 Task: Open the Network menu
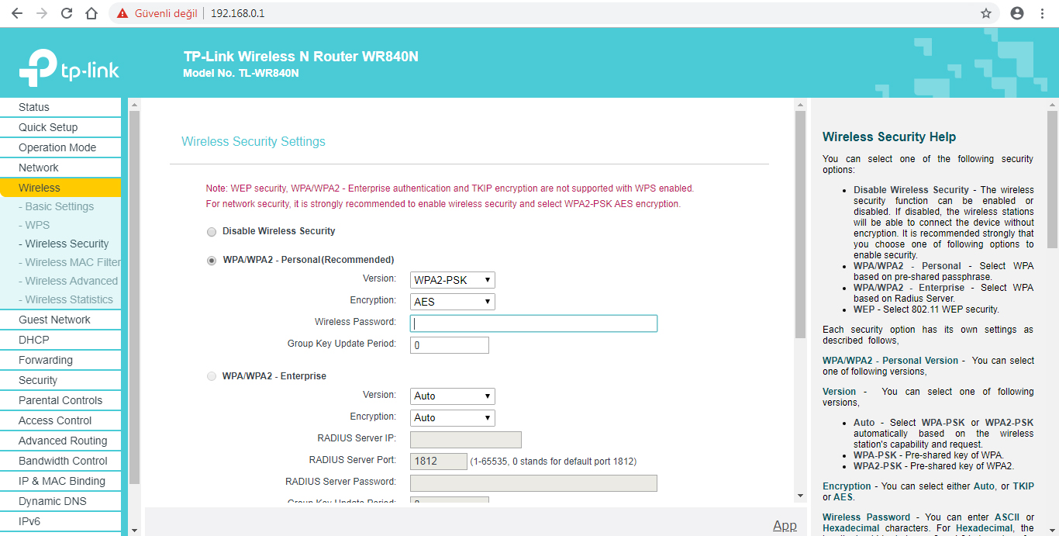pyautogui.click(x=60, y=168)
